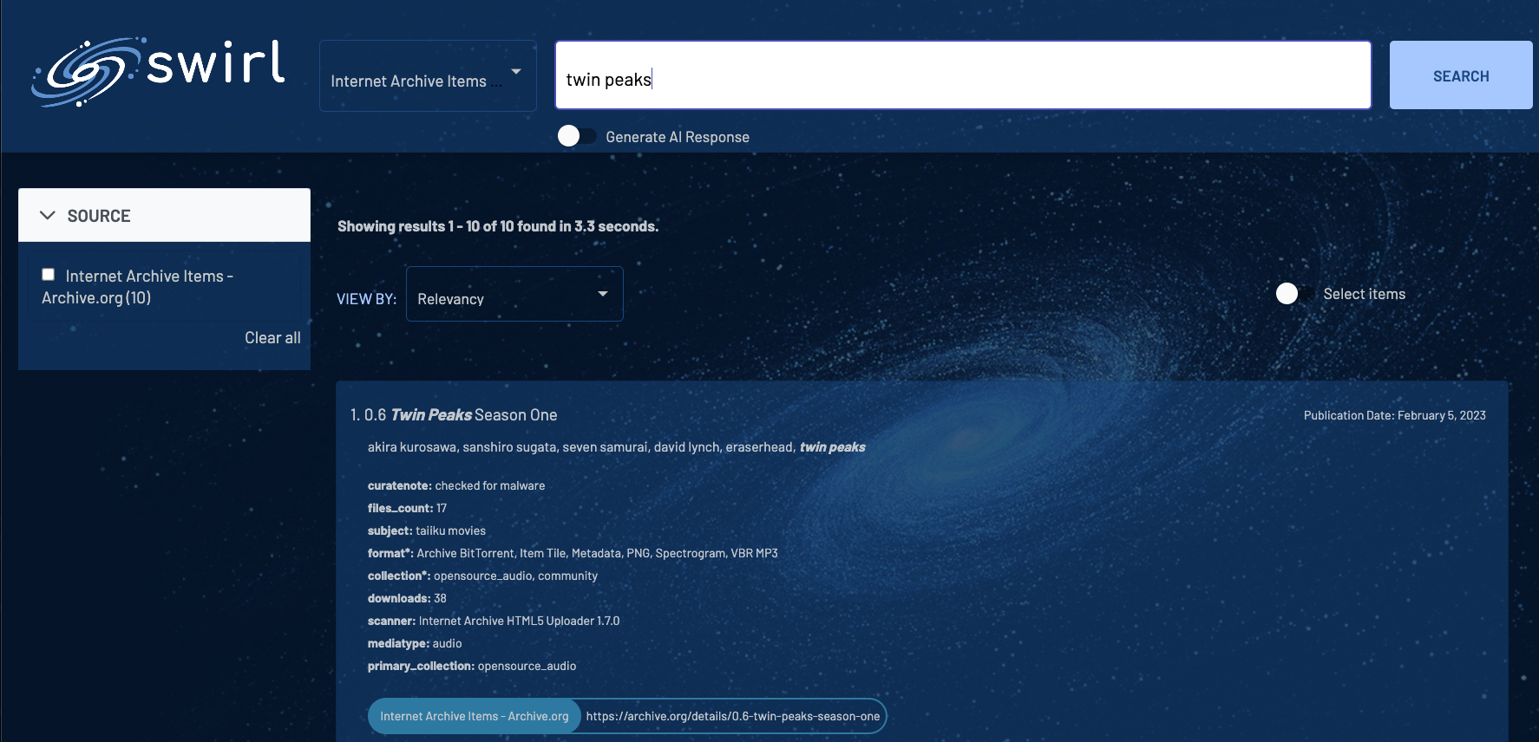Enable the Select items toggle

click(x=1295, y=294)
